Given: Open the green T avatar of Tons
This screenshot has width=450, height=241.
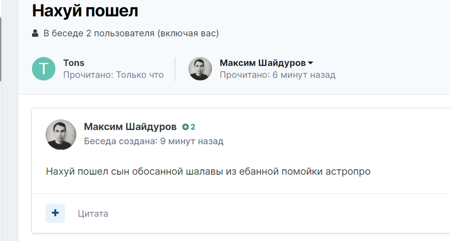Looking at the screenshot, I should [44, 69].
